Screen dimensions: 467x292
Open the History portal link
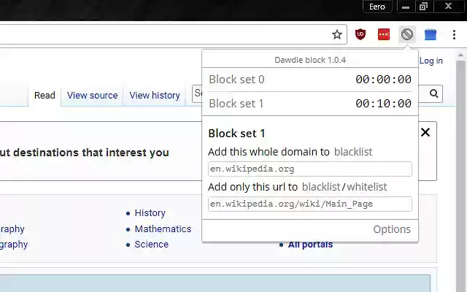coord(150,213)
